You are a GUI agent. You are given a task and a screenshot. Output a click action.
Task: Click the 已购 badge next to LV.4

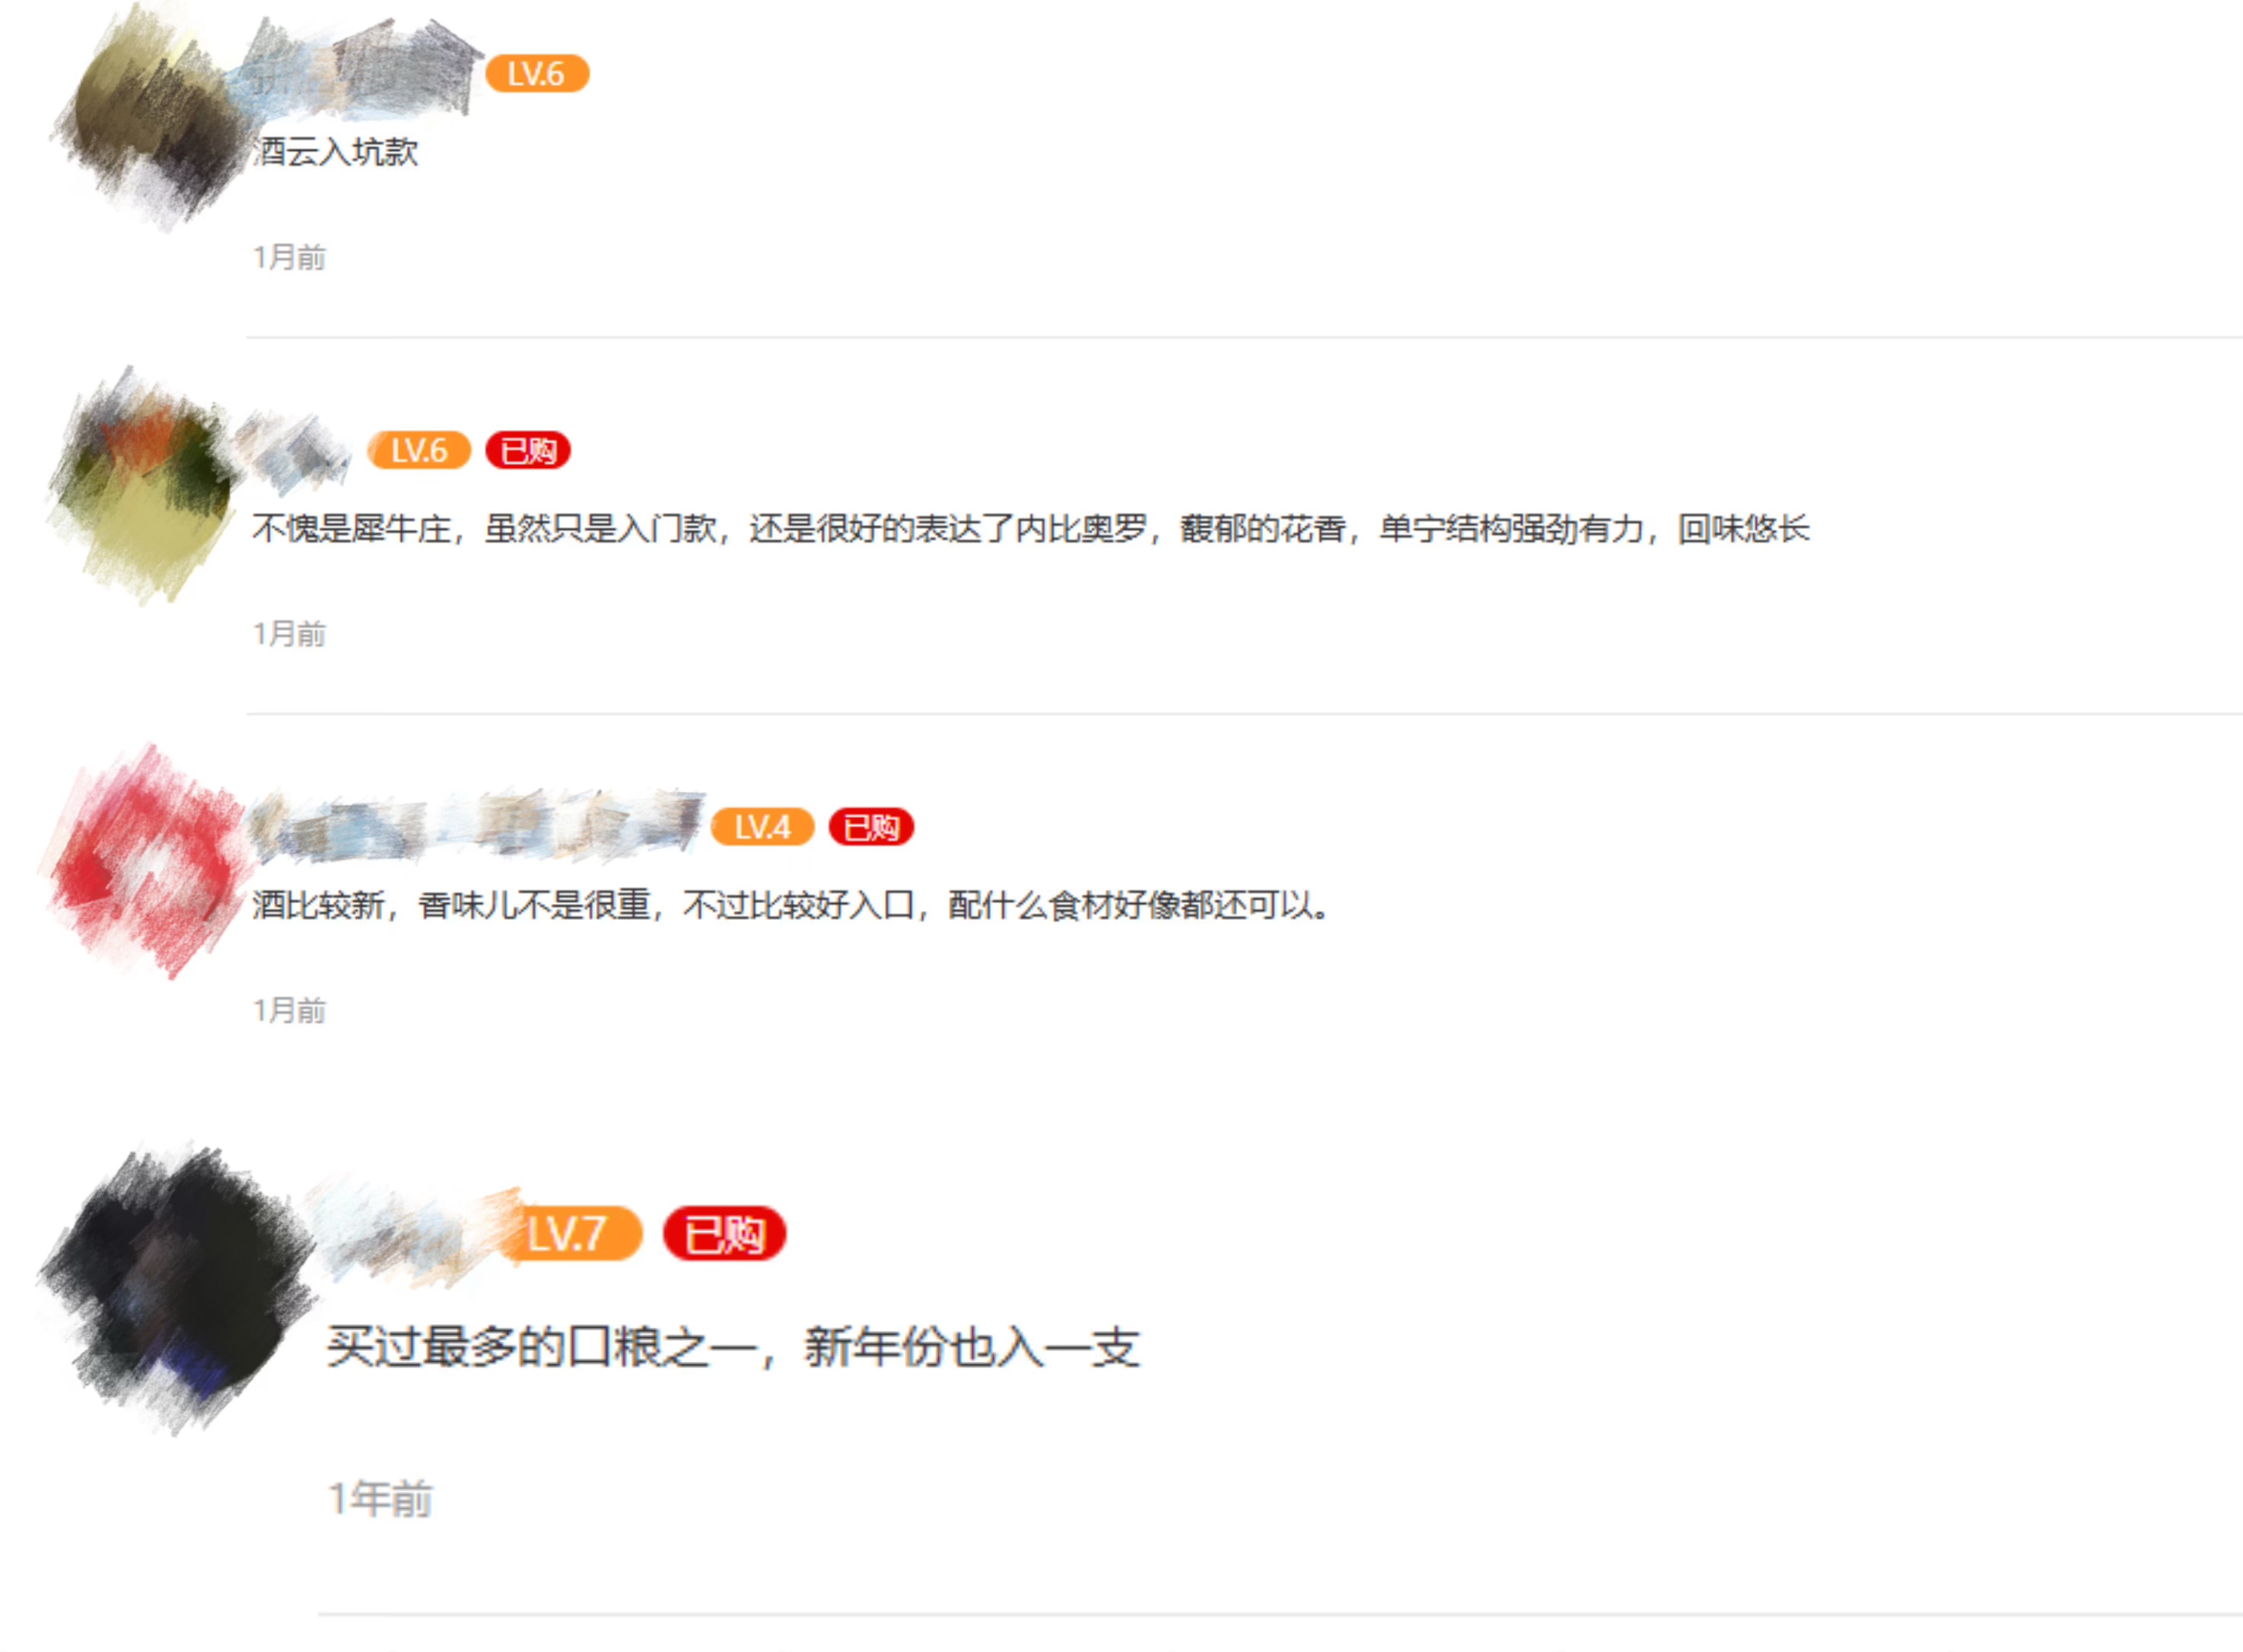point(871,827)
